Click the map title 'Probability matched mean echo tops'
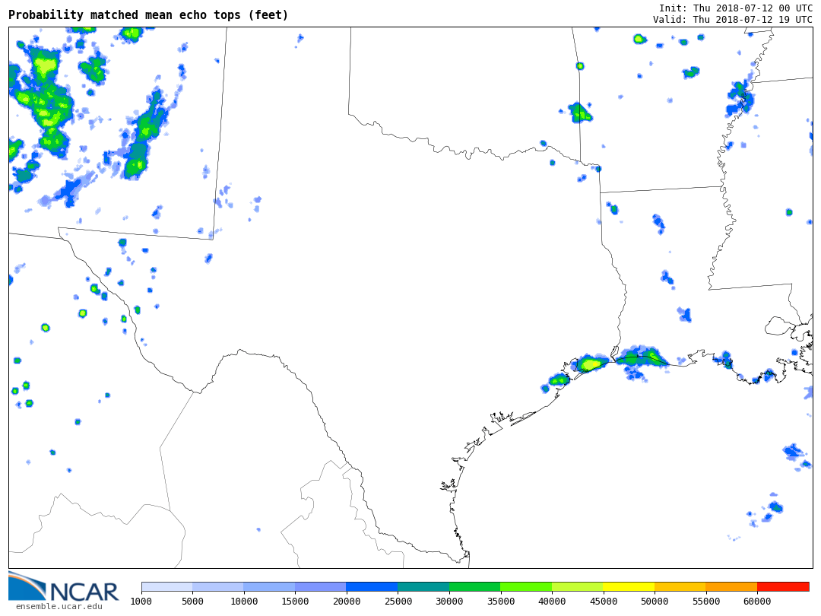This screenshot has width=821, height=616. click(148, 15)
